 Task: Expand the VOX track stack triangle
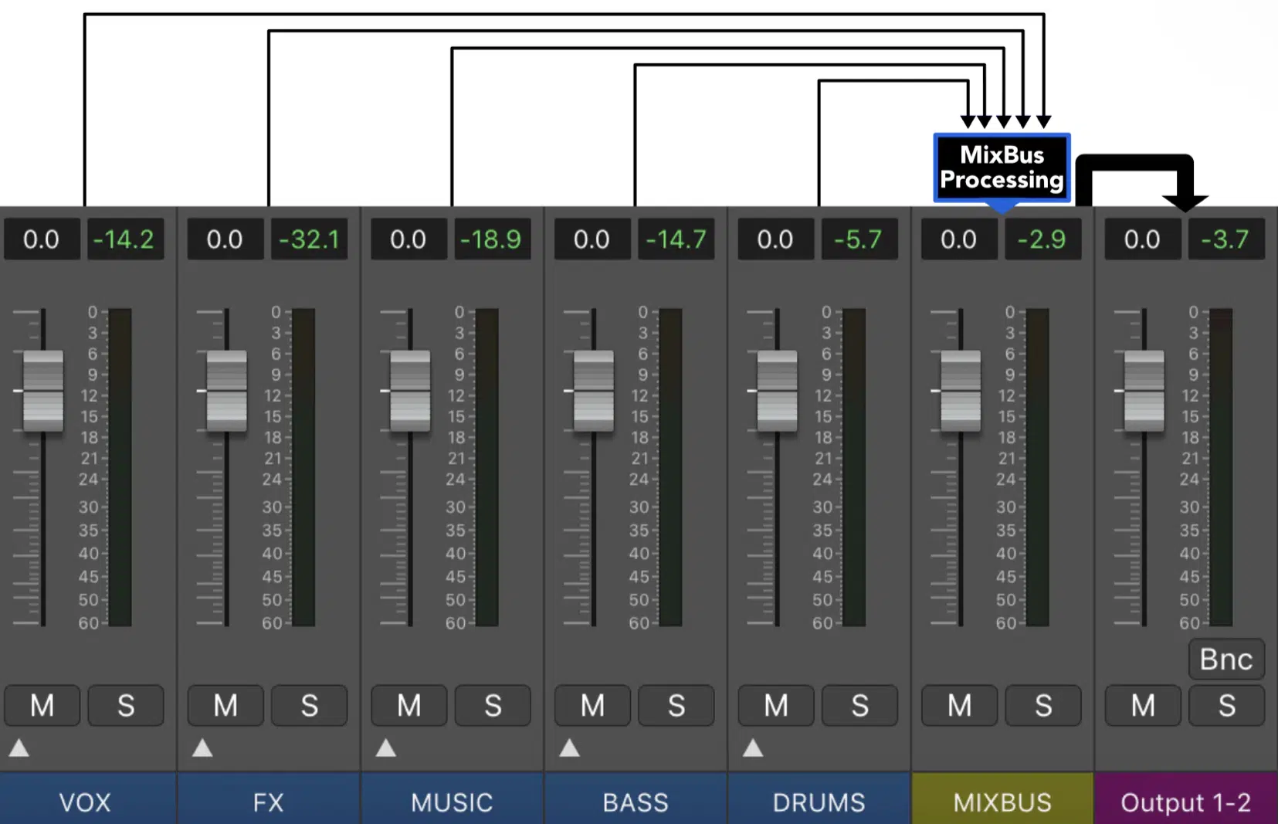(19, 748)
